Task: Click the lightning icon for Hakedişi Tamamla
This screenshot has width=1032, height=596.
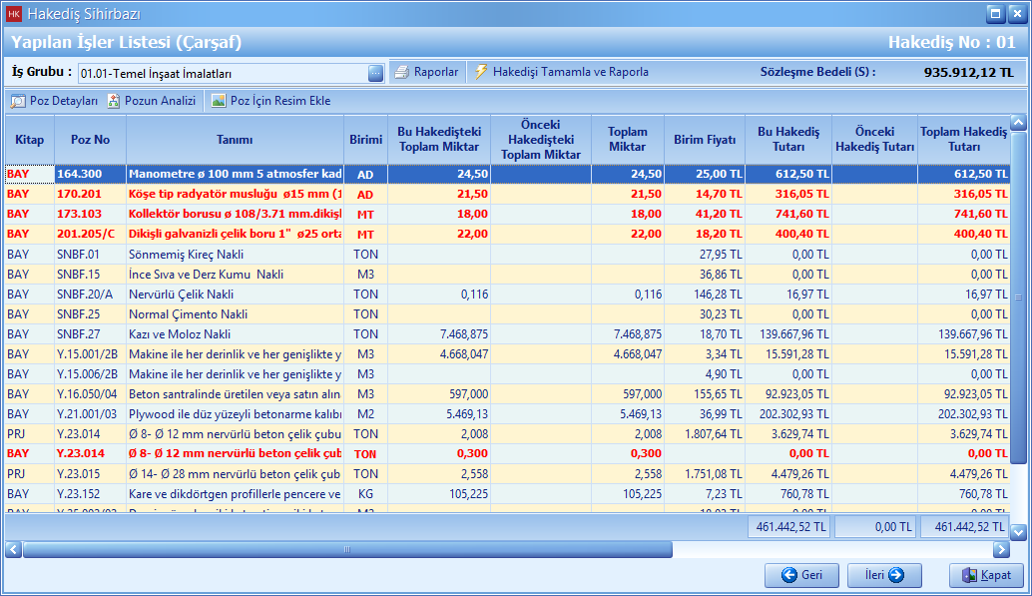Action: coord(481,73)
